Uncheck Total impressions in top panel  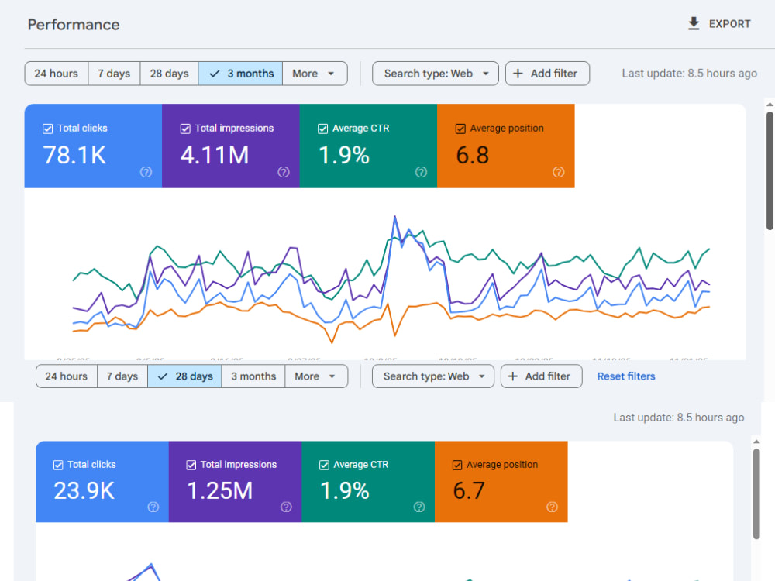(185, 129)
